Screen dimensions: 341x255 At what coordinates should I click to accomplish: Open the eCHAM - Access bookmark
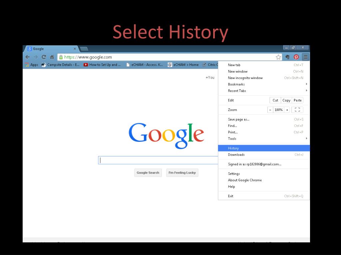click(145, 65)
